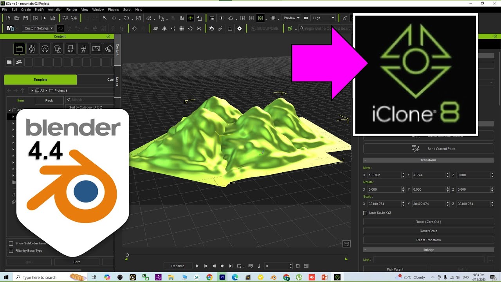Save the project with the floppy disk icon

[25, 18]
